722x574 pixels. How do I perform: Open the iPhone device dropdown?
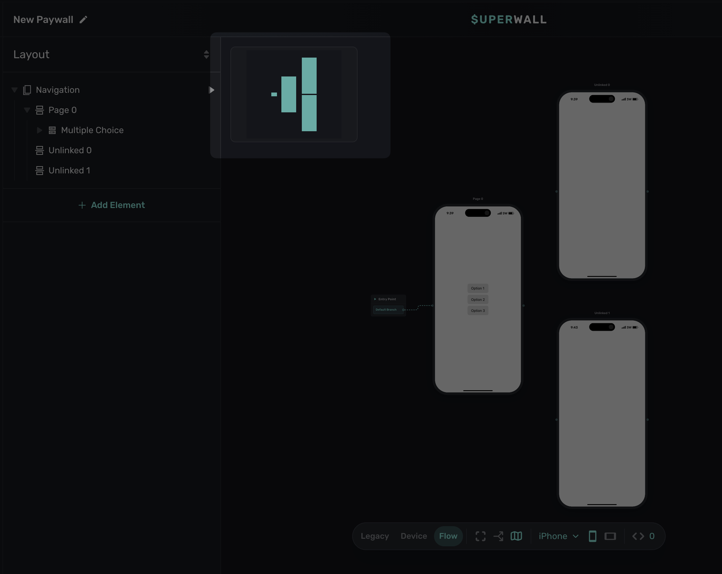[x=558, y=536]
